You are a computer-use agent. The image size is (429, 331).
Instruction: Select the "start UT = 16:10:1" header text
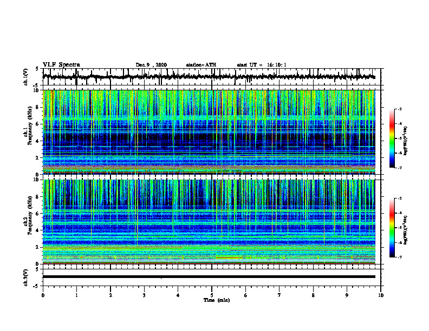[262, 65]
